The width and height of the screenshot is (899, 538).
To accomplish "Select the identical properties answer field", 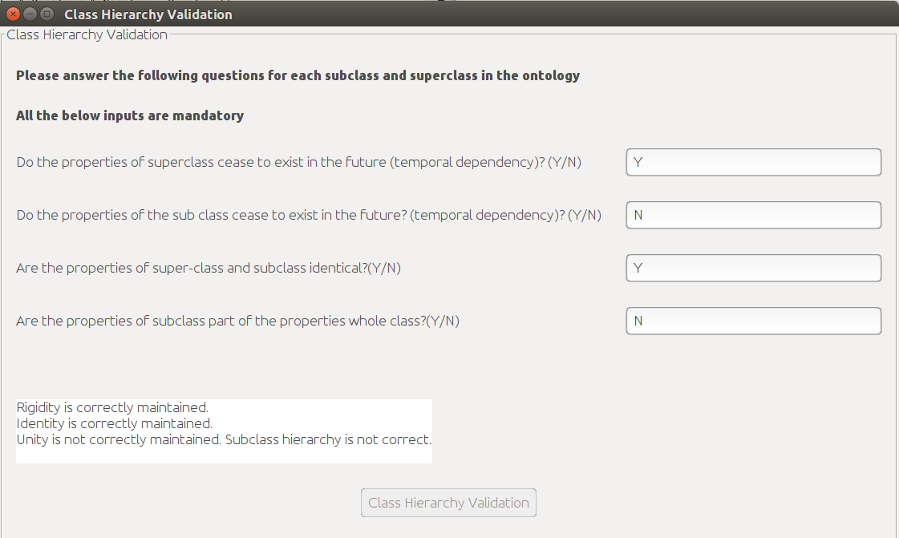I will point(753,268).
